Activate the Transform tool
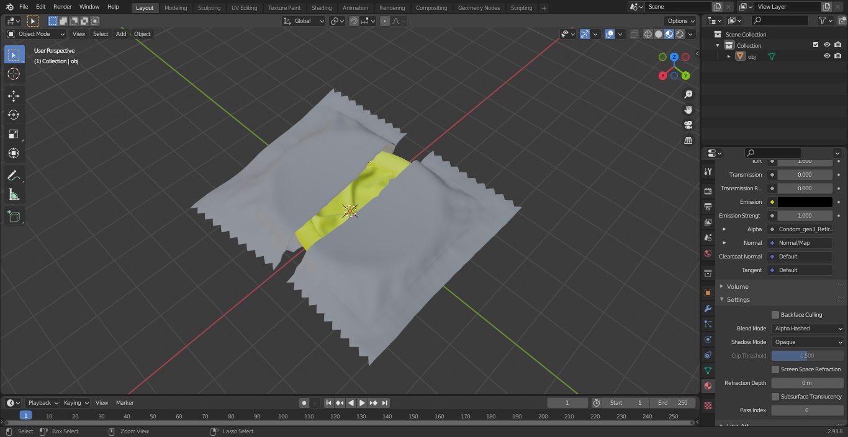Image resolution: width=848 pixels, height=437 pixels. [x=14, y=153]
